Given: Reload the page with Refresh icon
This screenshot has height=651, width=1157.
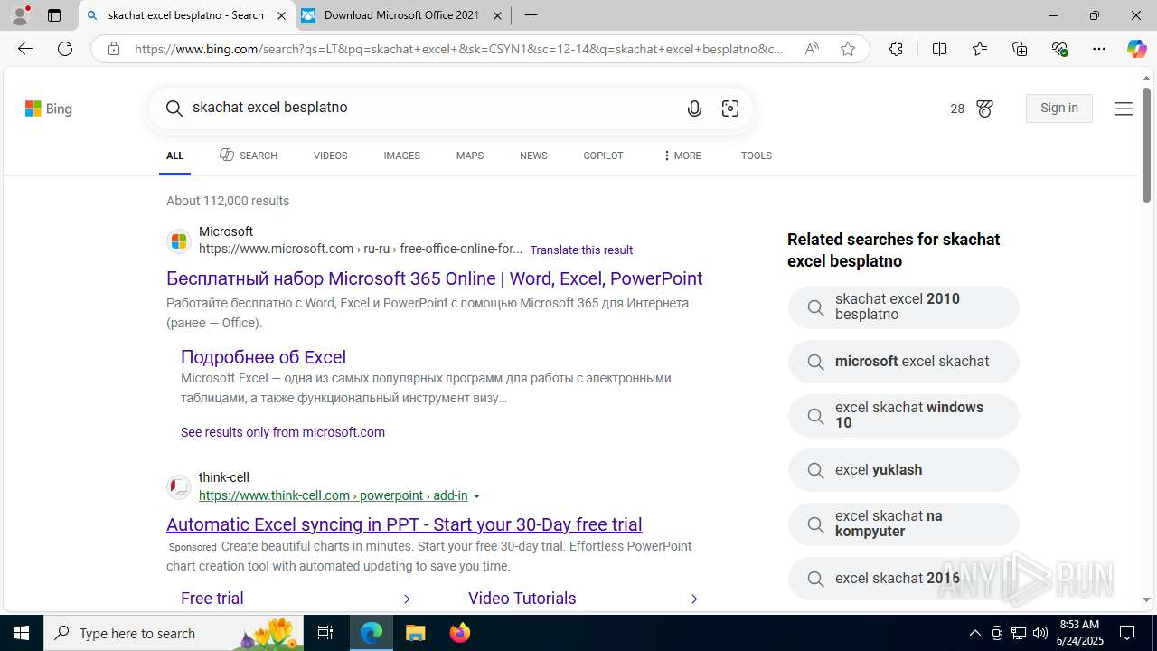Looking at the screenshot, I should (65, 49).
